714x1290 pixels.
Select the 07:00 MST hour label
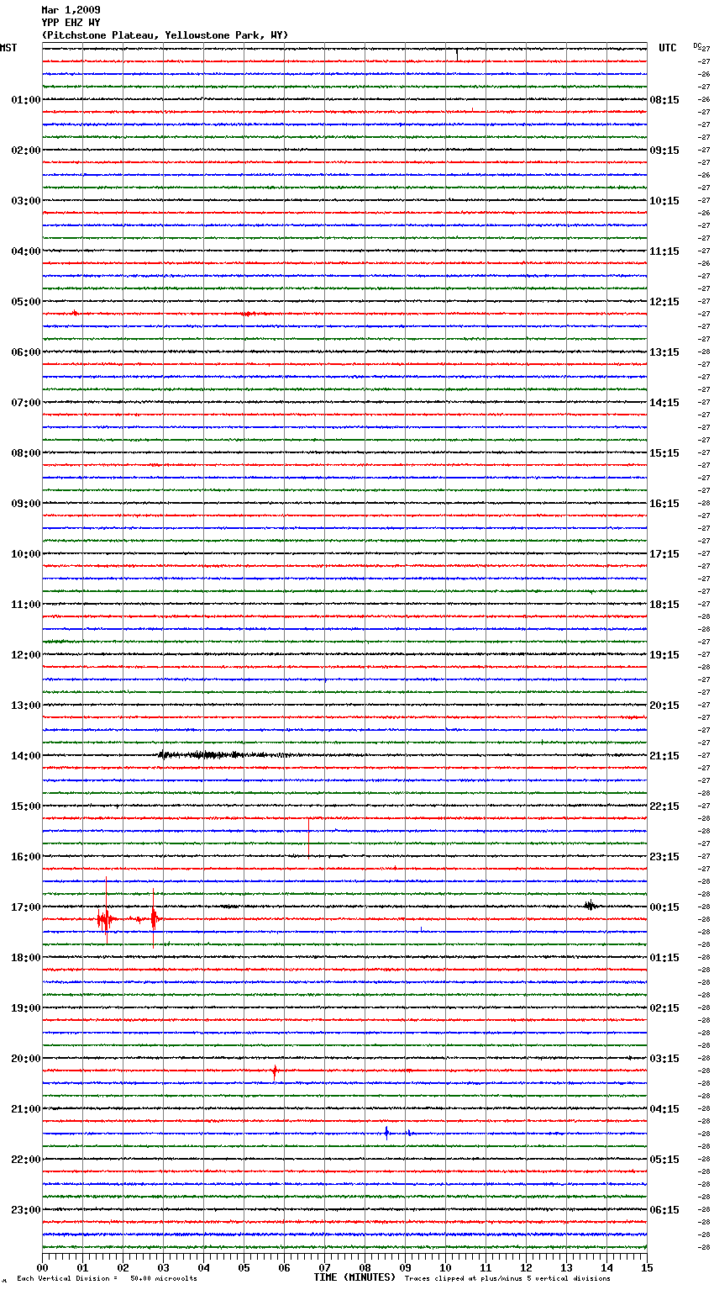26,403
